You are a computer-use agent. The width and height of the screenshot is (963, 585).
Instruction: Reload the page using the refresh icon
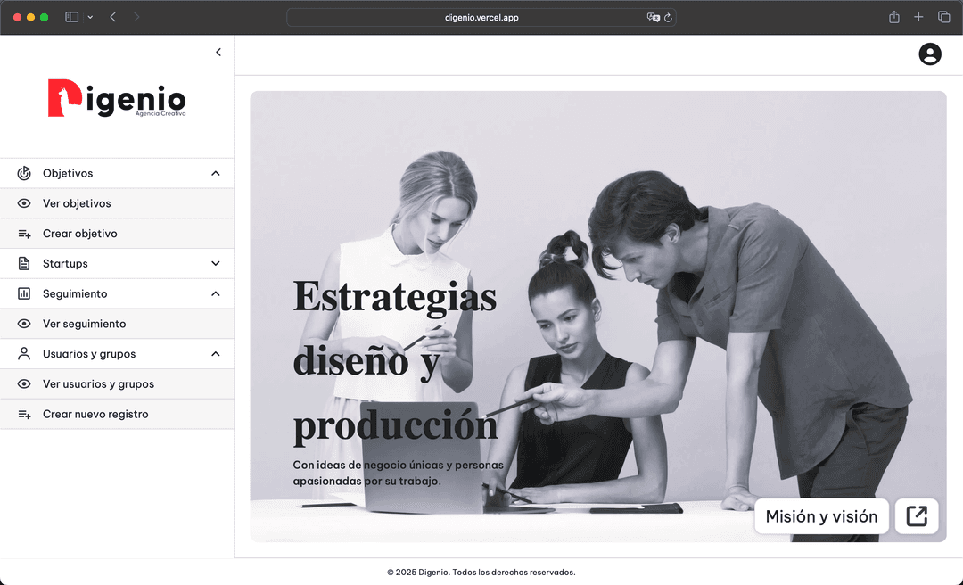click(x=668, y=17)
